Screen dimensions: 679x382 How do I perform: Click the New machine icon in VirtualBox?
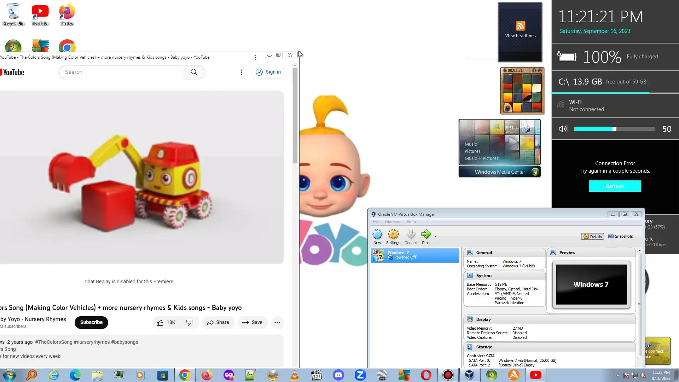click(377, 235)
